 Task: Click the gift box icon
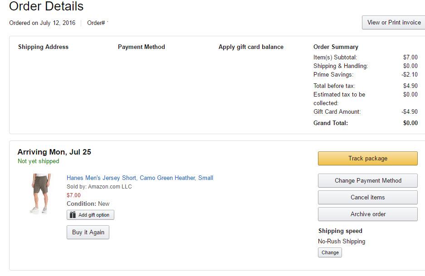[x=73, y=215]
